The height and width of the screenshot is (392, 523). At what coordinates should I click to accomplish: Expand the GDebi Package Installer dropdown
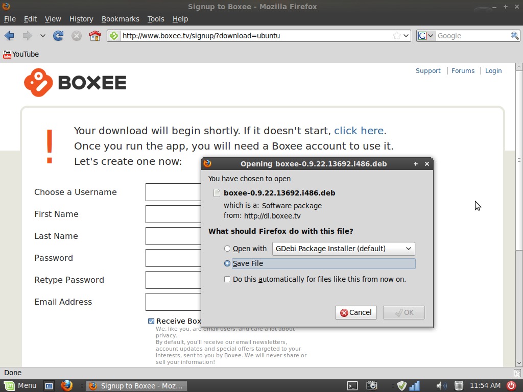tap(344, 249)
